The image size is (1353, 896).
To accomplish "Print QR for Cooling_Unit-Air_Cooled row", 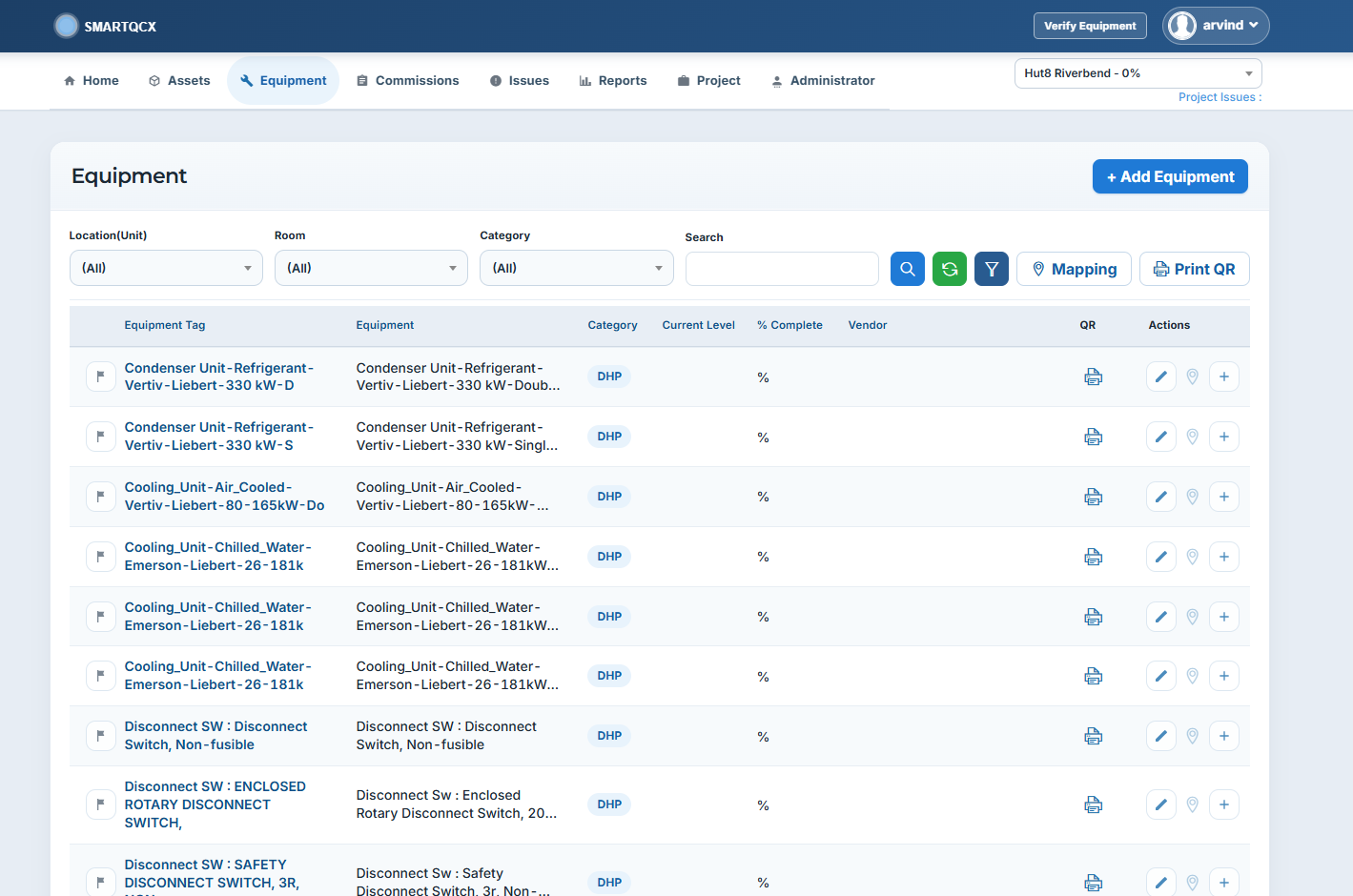I will pyautogui.click(x=1094, y=497).
